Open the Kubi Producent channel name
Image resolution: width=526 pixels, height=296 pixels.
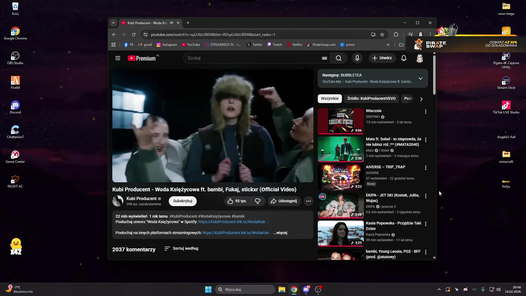click(x=141, y=199)
